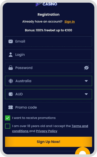Uncheck the receive promotions checkbox
This screenshot has height=157, width=97.
[7, 118]
